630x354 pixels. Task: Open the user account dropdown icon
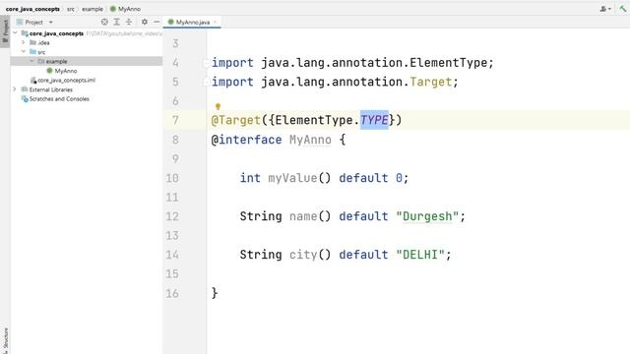[605, 9]
